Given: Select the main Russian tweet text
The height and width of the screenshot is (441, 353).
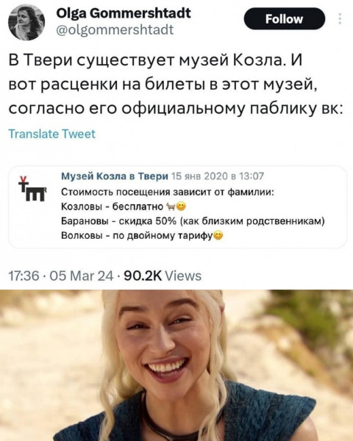Looking at the screenshot, I should pos(176,85).
